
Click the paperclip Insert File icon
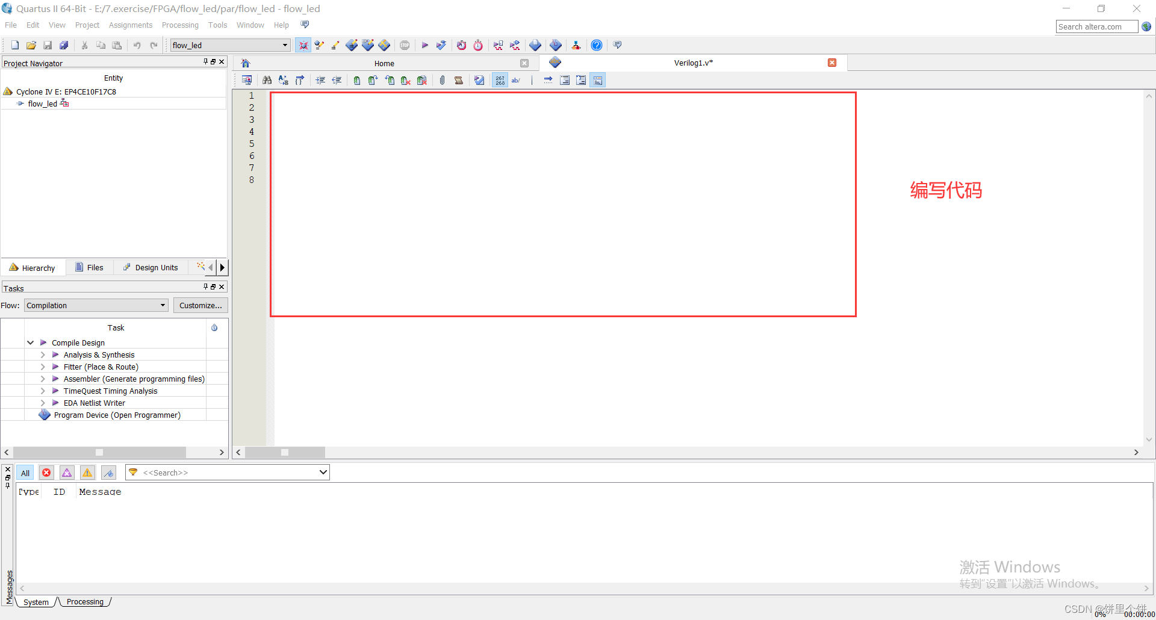[x=443, y=80]
